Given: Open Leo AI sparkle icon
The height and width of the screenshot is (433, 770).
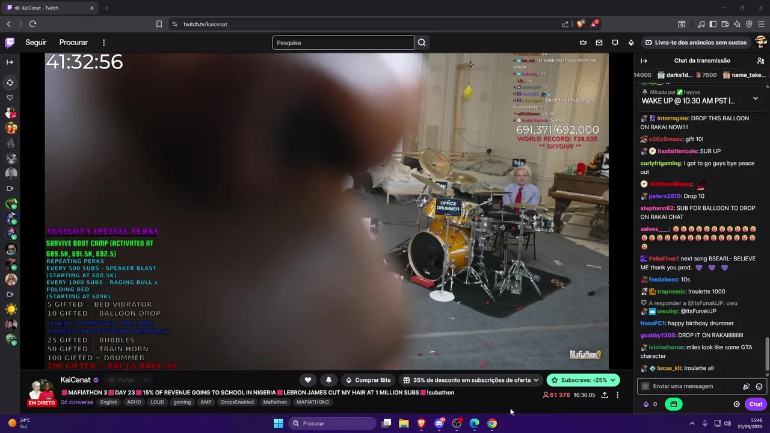Looking at the screenshot, I should (737, 24).
